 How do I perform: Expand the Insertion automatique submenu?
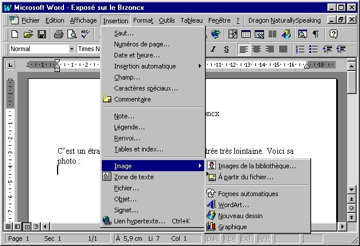[x=153, y=66]
